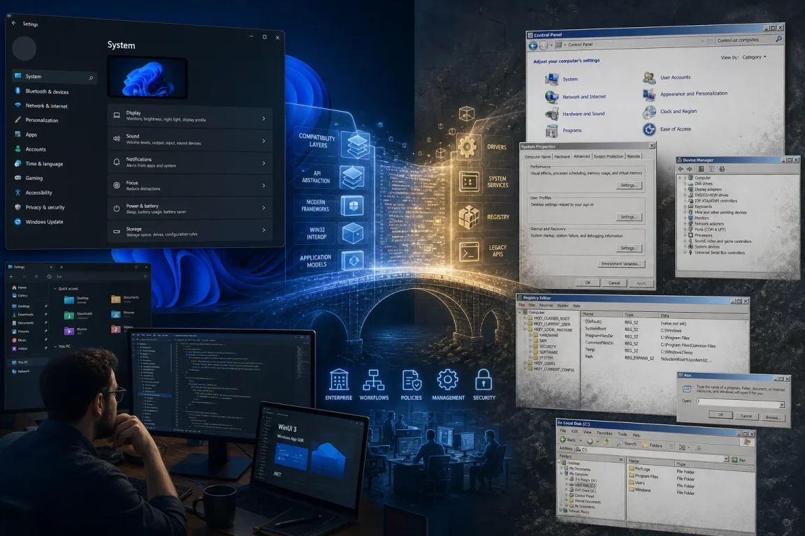This screenshot has height=536, width=805.
Task: Click Device Manager scan hardware toolbar icon
Action: pos(722,169)
